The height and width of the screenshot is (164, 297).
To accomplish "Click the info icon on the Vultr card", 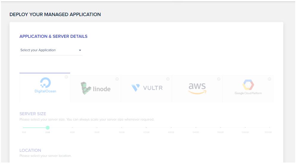I will (168, 79).
